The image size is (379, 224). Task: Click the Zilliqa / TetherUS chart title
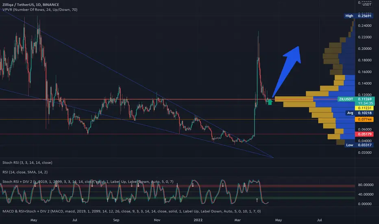(x=30, y=4)
